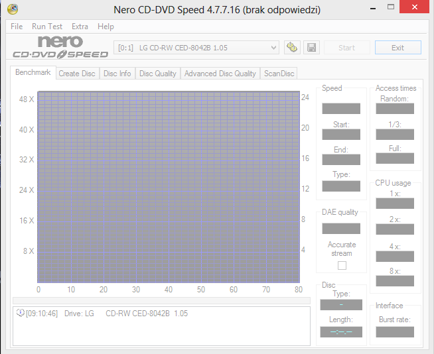Click the CPU usage 1 x field
This screenshot has height=354, width=434.
point(395,204)
